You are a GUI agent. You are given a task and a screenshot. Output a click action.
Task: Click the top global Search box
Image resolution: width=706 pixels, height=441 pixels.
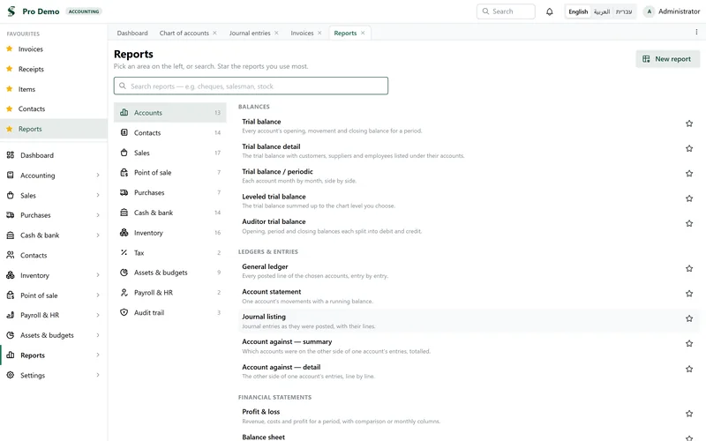pos(506,11)
